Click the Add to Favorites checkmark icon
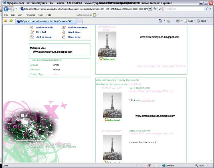This screenshot has height=168, width=214. coord(64,27)
